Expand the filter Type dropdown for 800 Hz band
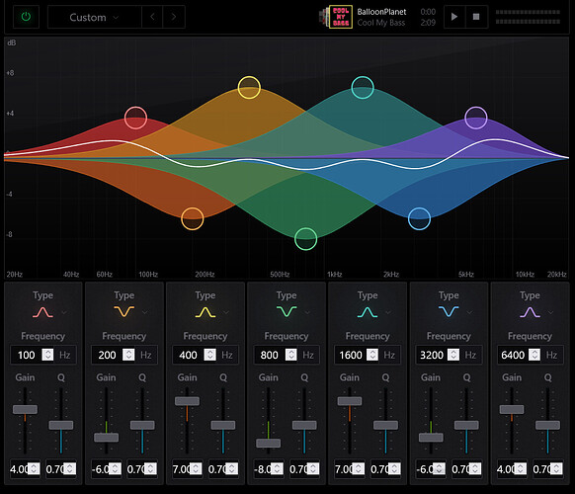 point(307,312)
